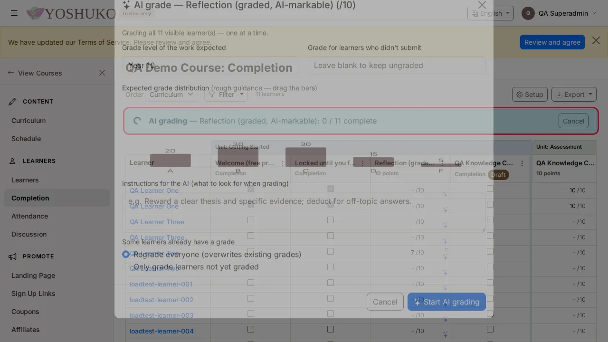Viewport: 608px width, 342px height.
Task: Click Start AI grading button
Action: coord(446,302)
